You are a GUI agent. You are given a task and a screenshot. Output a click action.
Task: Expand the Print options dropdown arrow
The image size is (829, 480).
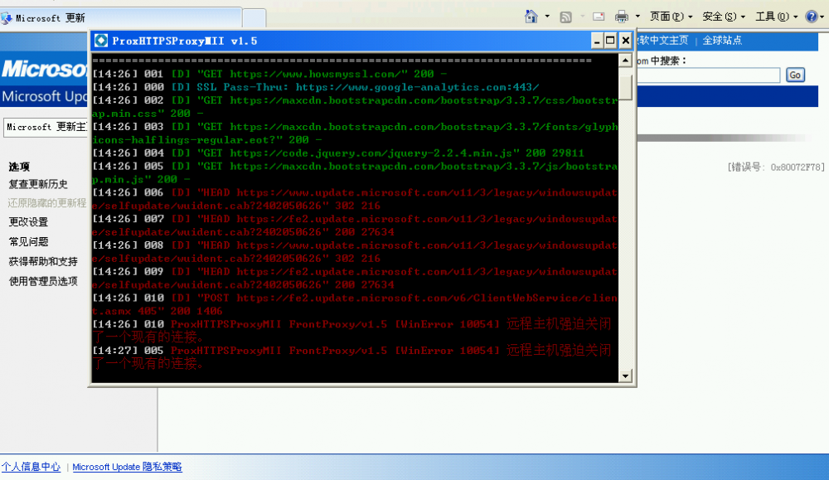point(638,17)
